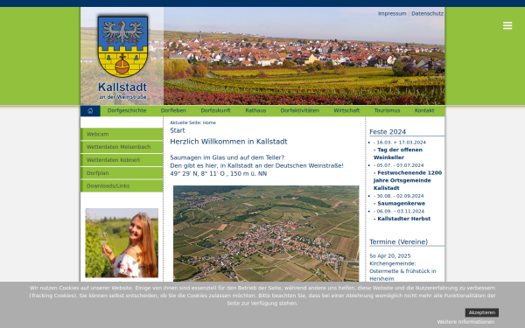
Task: Click the Termine (Vereine) heading
Action: (x=398, y=242)
